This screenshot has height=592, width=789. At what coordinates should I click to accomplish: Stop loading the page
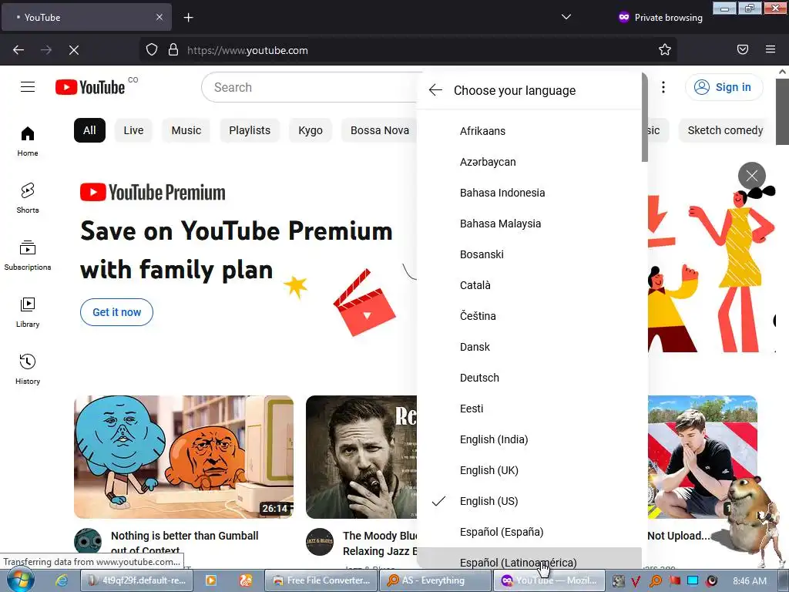point(74,50)
